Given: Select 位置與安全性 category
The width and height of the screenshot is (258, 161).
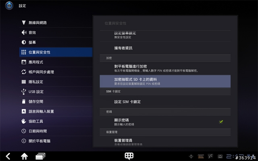Looking at the screenshot, I should click(x=56, y=52).
